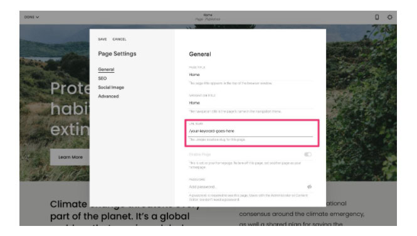Click the URL Slug input field
This screenshot has height=236, width=417.
coord(250,131)
